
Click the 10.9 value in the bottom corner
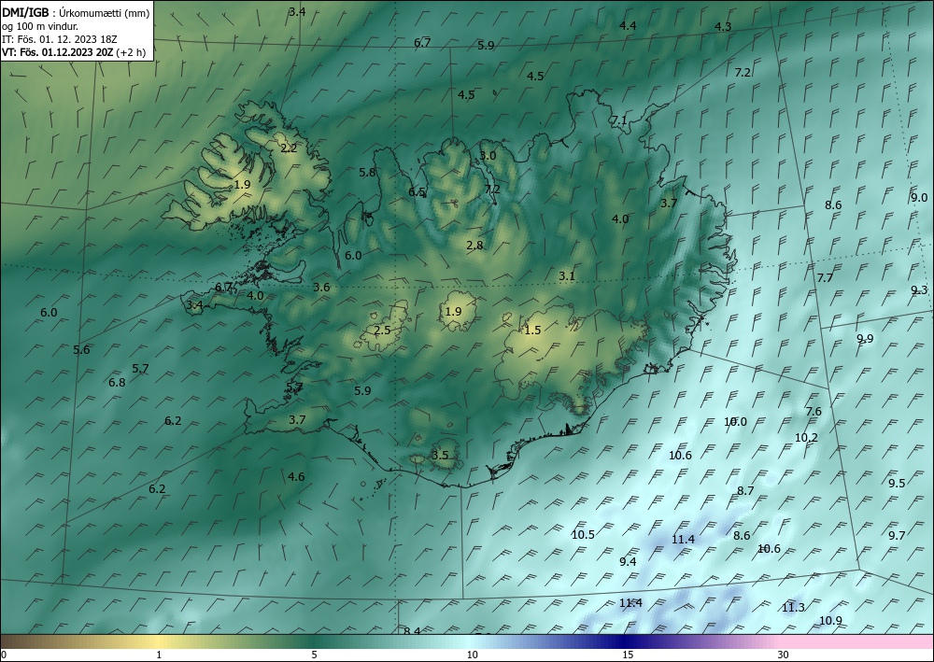click(830, 620)
